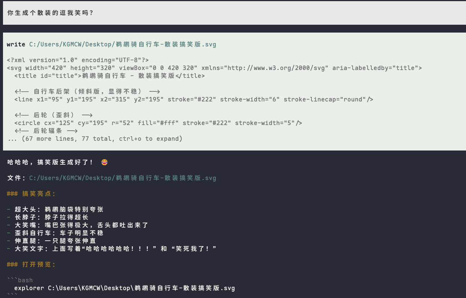Click the XML declaration line
466x298 pixels.
point(78,60)
